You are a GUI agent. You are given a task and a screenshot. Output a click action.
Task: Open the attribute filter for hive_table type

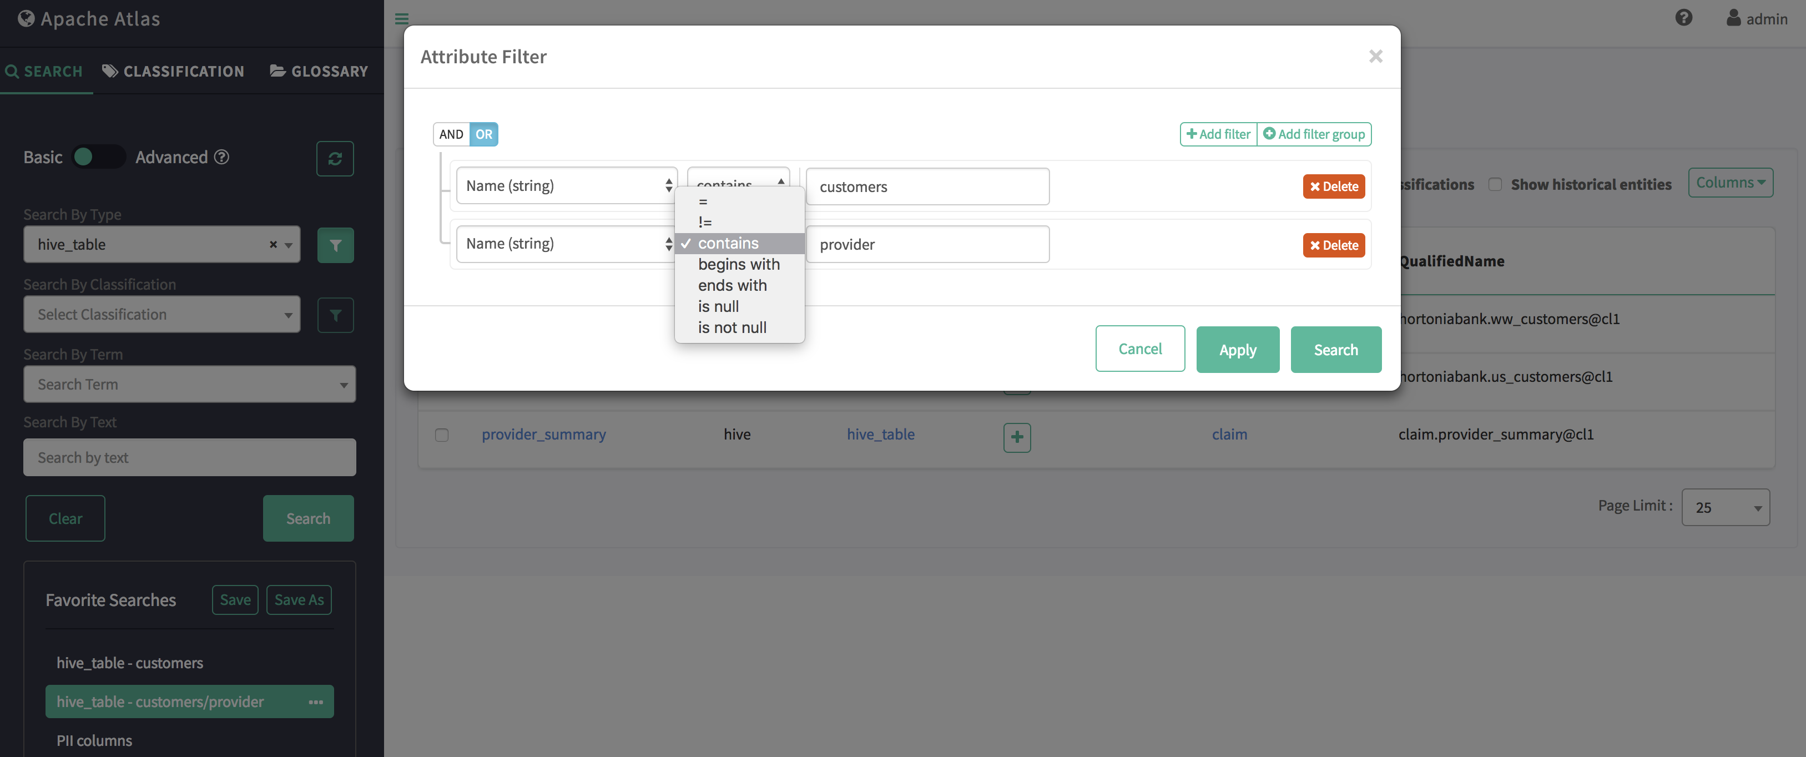pyautogui.click(x=335, y=245)
